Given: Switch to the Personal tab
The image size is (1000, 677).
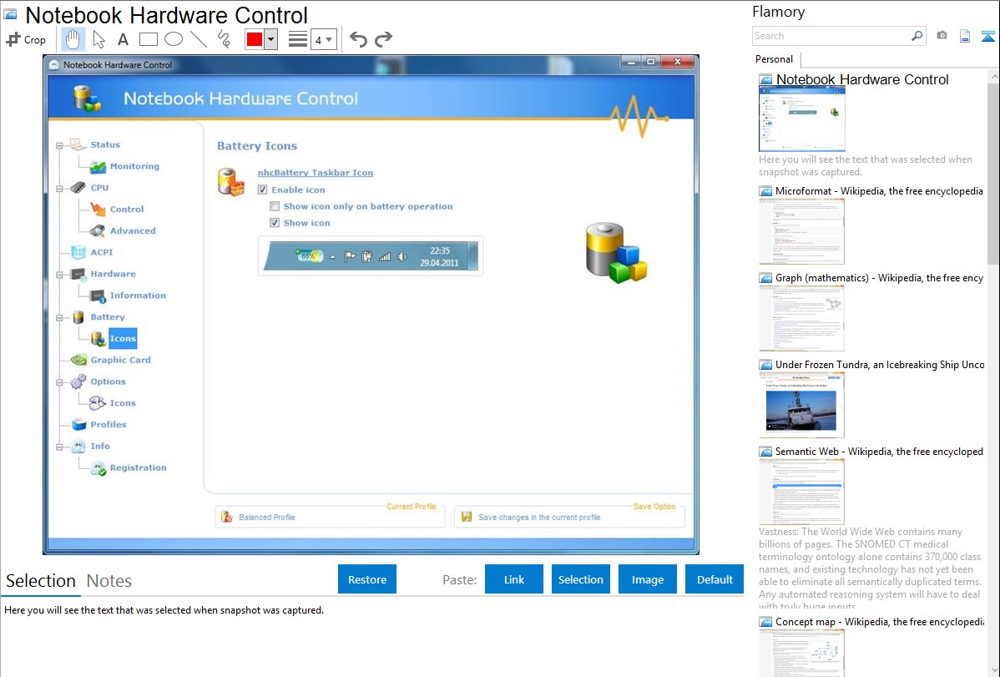Looking at the screenshot, I should 775,59.
